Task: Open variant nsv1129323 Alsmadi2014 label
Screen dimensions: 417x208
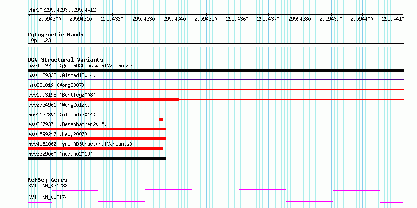Action: point(62,75)
